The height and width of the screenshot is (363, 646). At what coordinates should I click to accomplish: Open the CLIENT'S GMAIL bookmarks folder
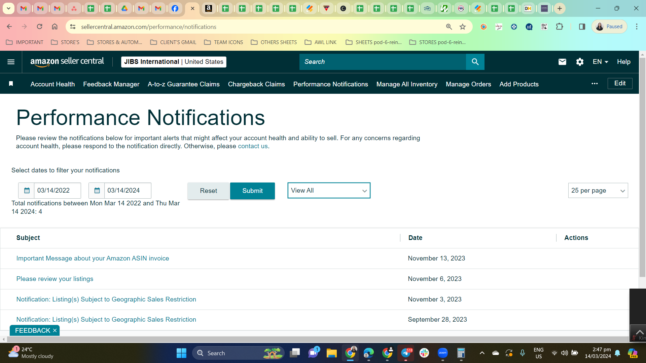(x=173, y=42)
